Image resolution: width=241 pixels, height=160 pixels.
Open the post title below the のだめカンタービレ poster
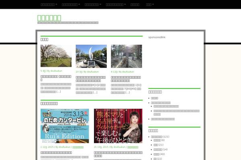click(56, 152)
